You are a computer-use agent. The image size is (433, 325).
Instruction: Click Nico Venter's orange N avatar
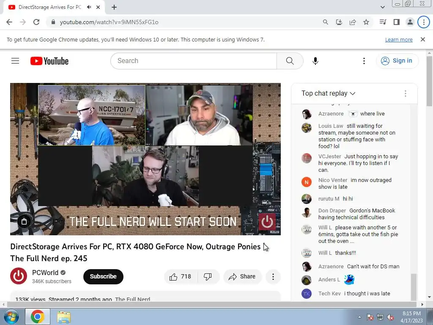[307, 182]
